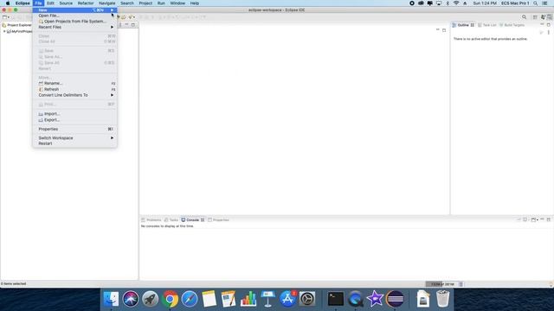Viewport: 554px width, 311px height.
Task: Expand the Switch Workspace submenu
Action: (75, 138)
